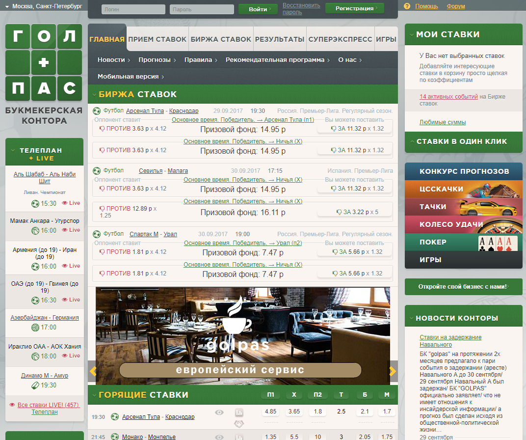This screenshot has height=440, width=526.
Task: Click football icon next to Арсенал Тула - Краснодар in Биржа ставок
Action: click(x=97, y=111)
